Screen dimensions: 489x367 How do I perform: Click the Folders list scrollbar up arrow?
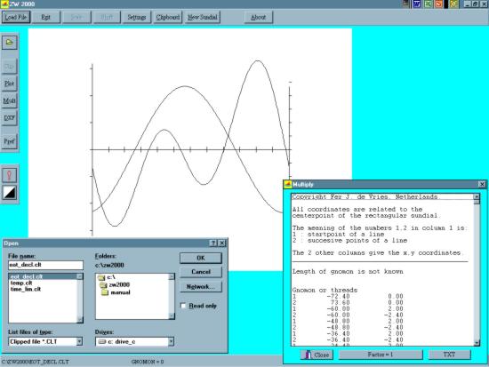[x=172, y=276]
